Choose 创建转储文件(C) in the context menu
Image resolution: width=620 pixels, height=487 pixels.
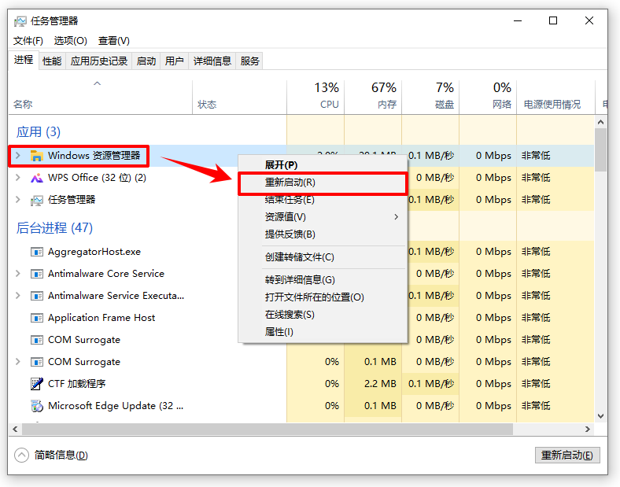click(323, 257)
